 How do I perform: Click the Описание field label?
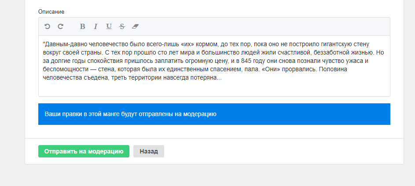point(51,11)
